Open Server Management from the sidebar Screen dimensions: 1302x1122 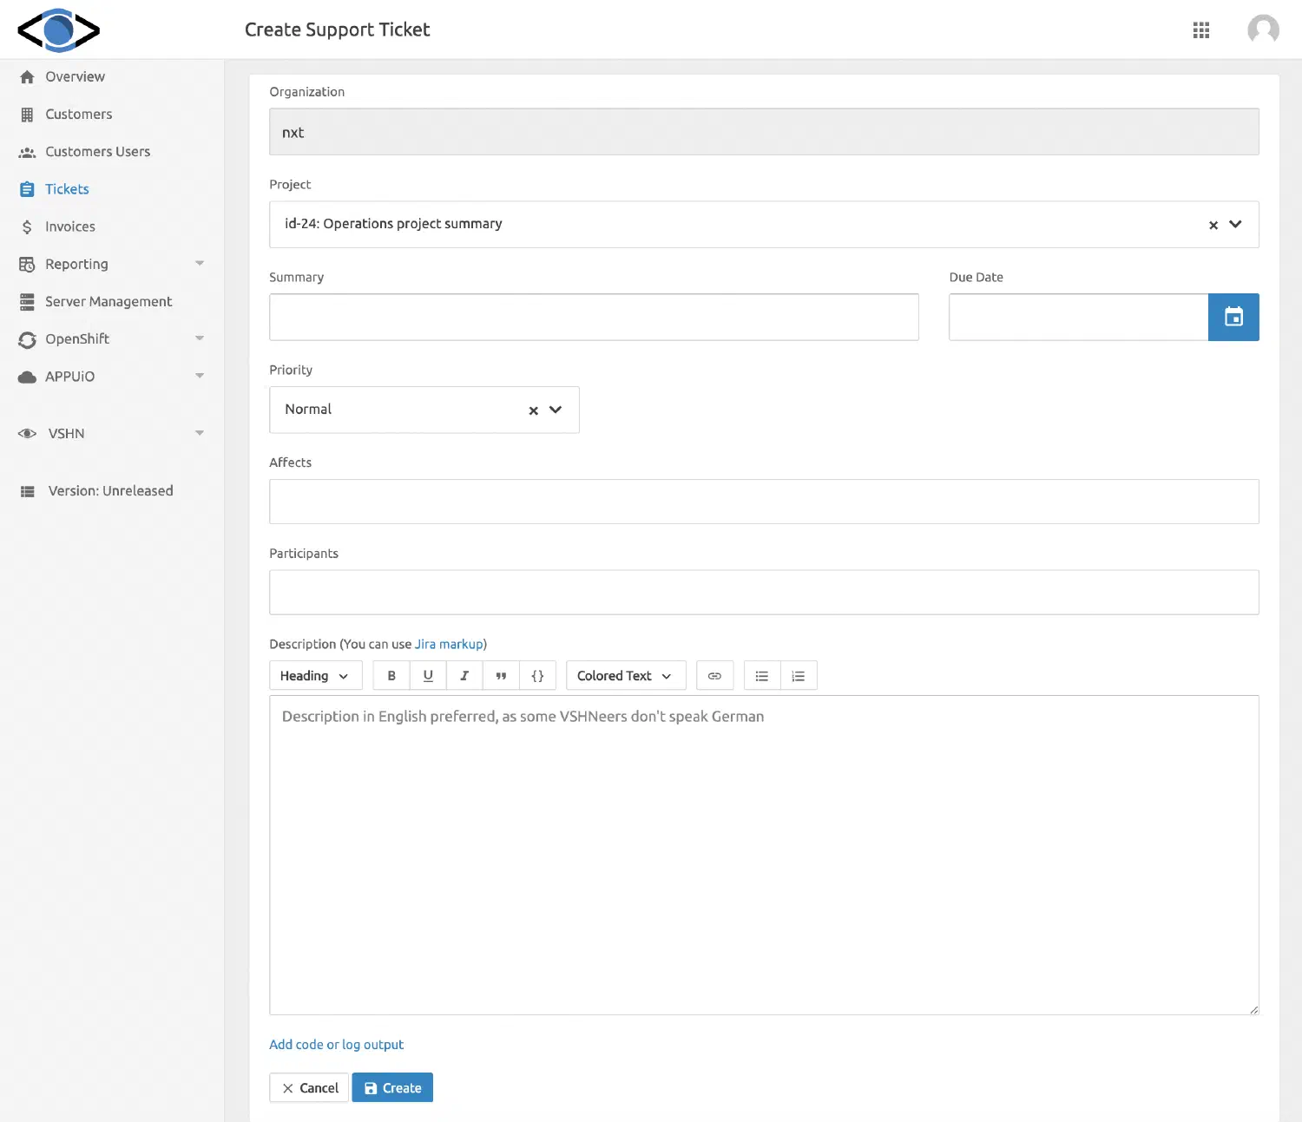[108, 301]
